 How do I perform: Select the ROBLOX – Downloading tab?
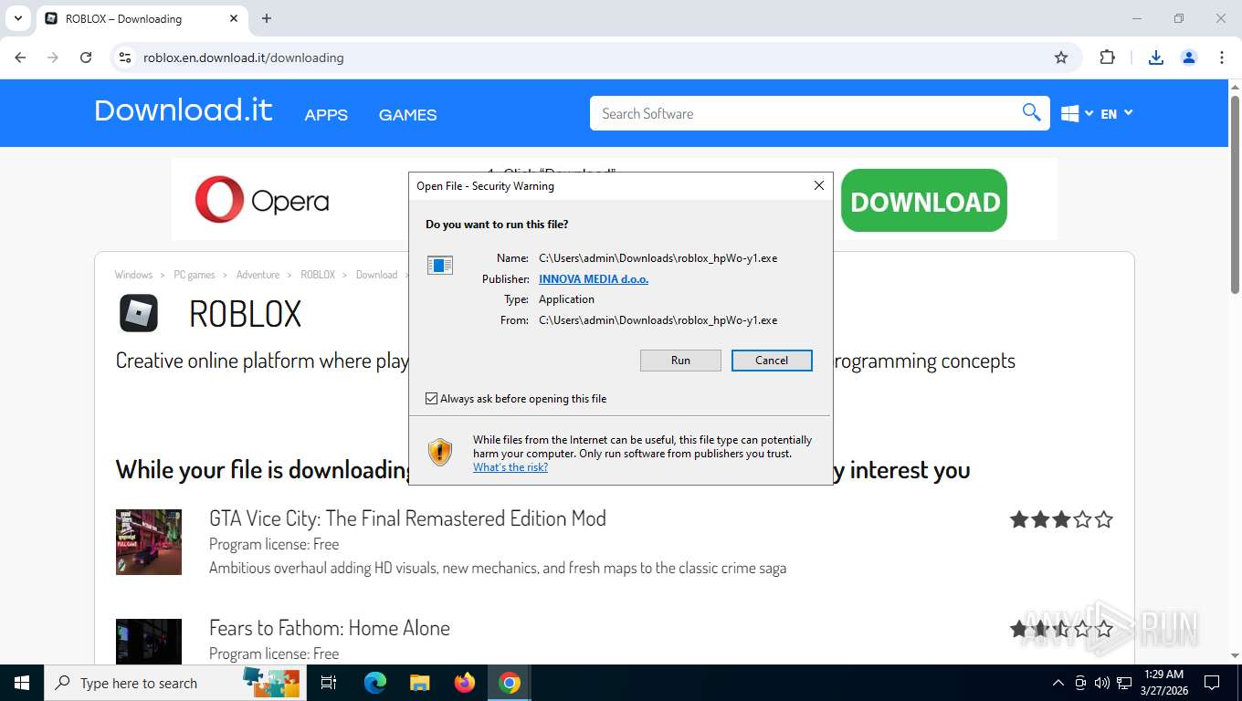click(x=142, y=18)
